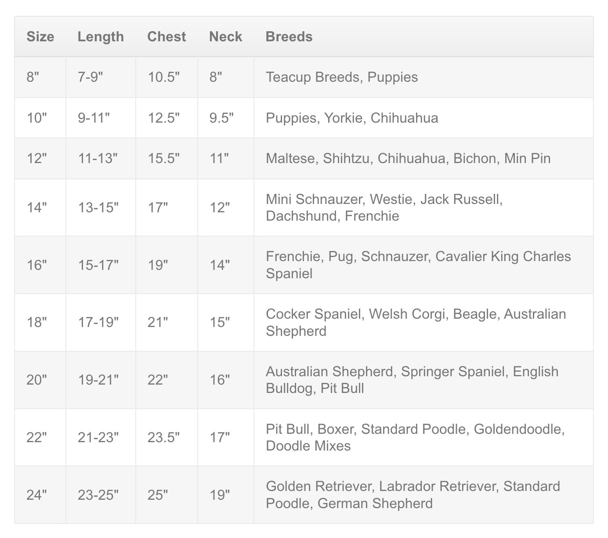
Task: Click the Length column header
Action: click(101, 36)
